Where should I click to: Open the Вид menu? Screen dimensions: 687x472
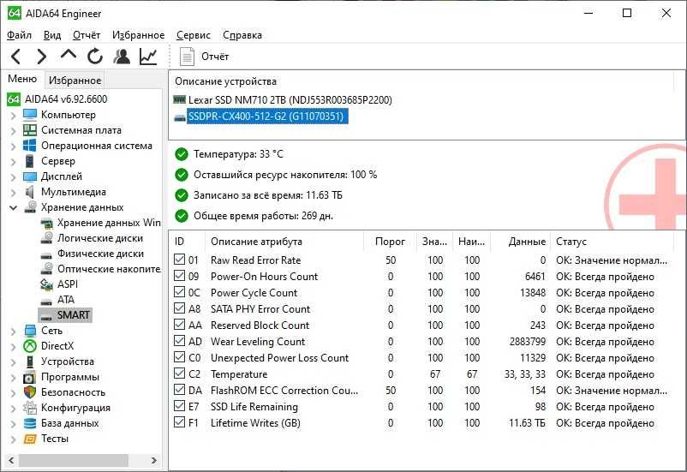[x=52, y=35]
